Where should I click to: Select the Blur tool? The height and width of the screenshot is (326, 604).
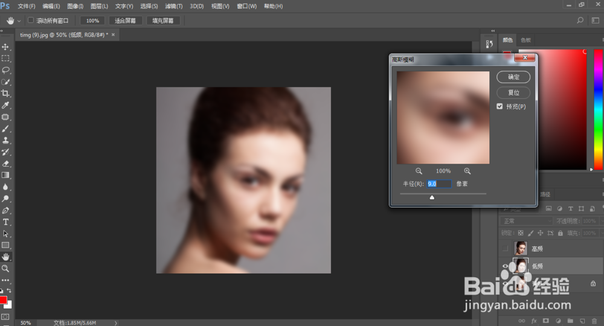5,187
